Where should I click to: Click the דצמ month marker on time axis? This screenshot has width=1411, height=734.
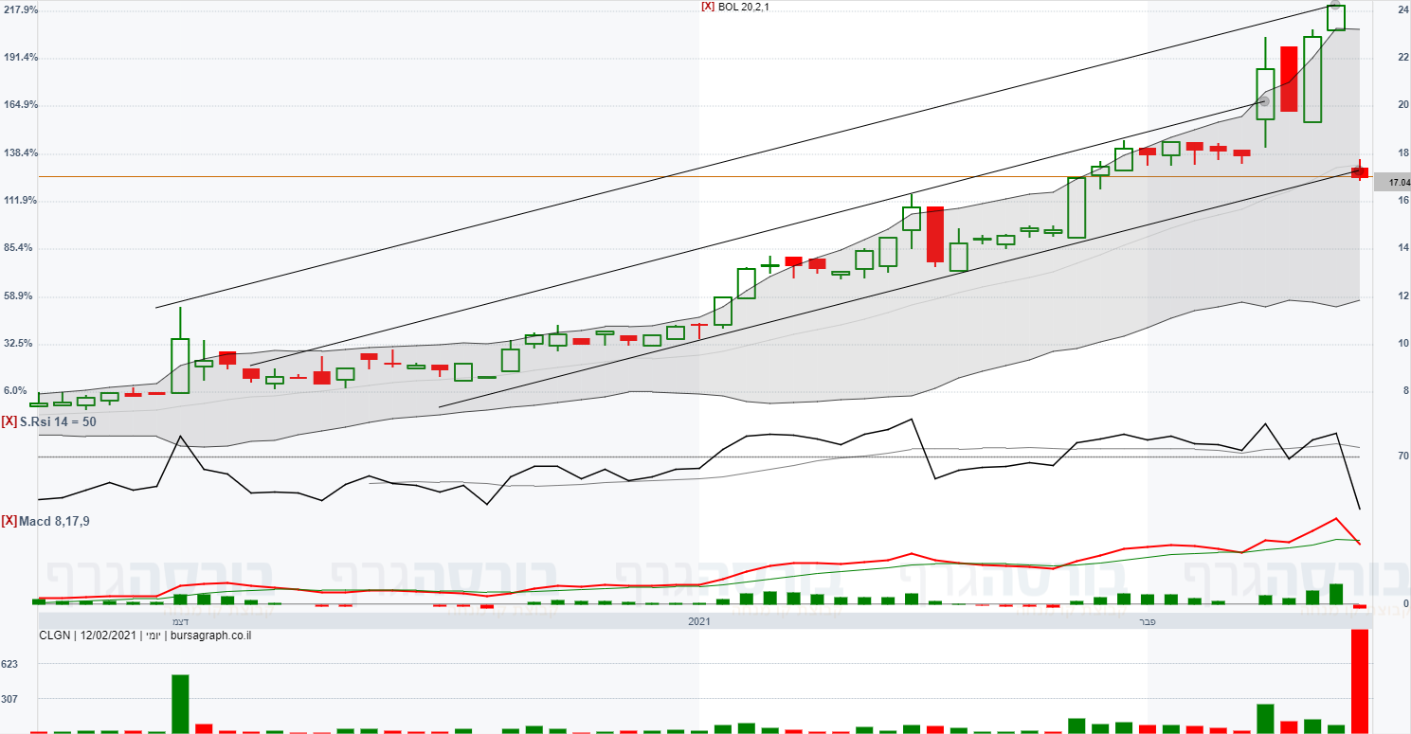click(179, 621)
